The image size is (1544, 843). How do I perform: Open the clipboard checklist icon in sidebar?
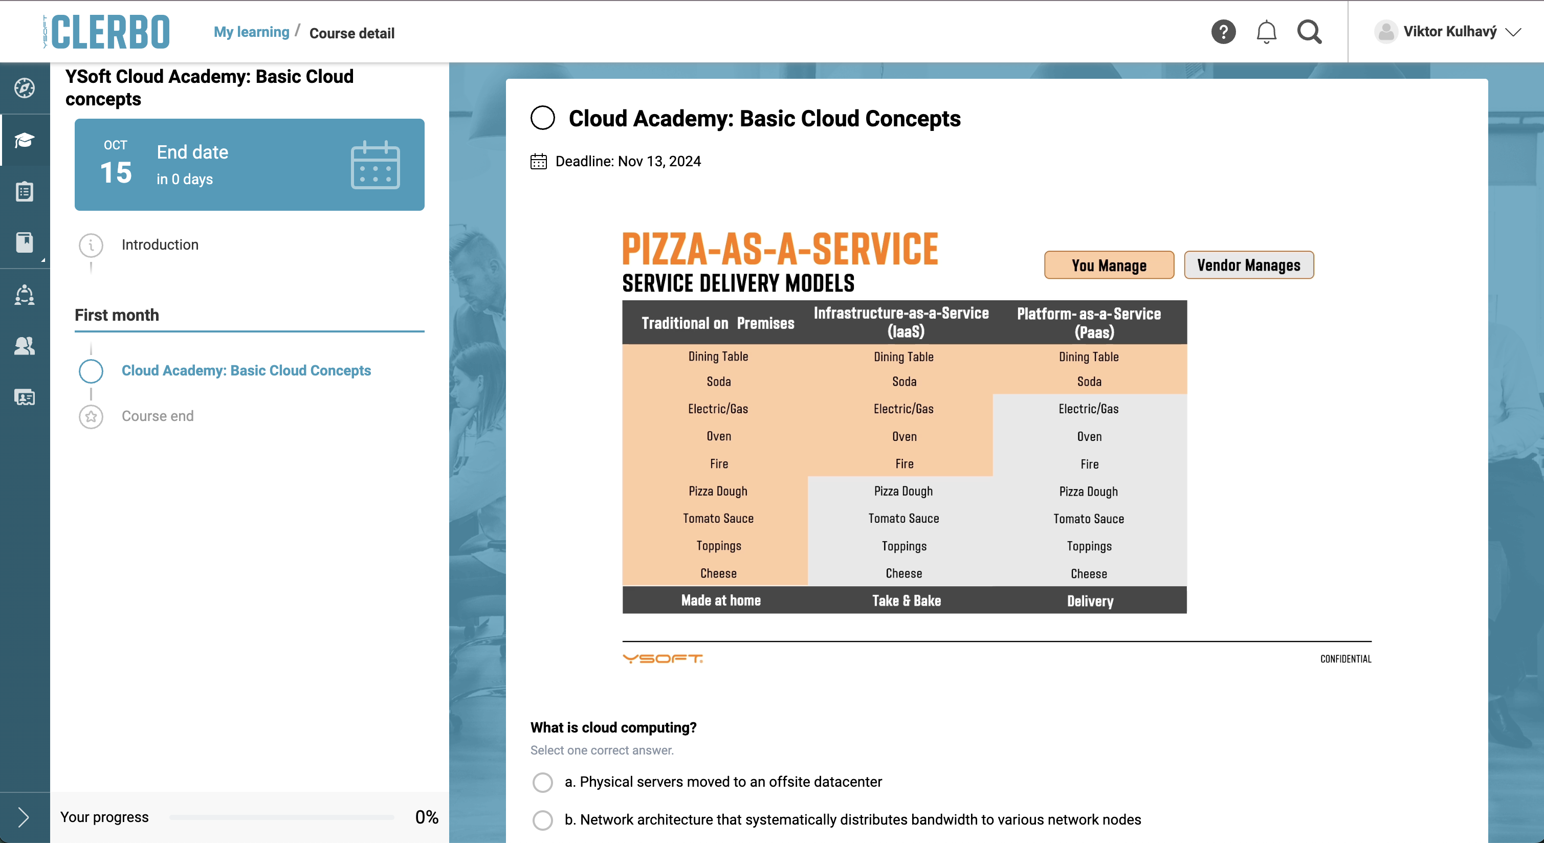[x=25, y=192]
